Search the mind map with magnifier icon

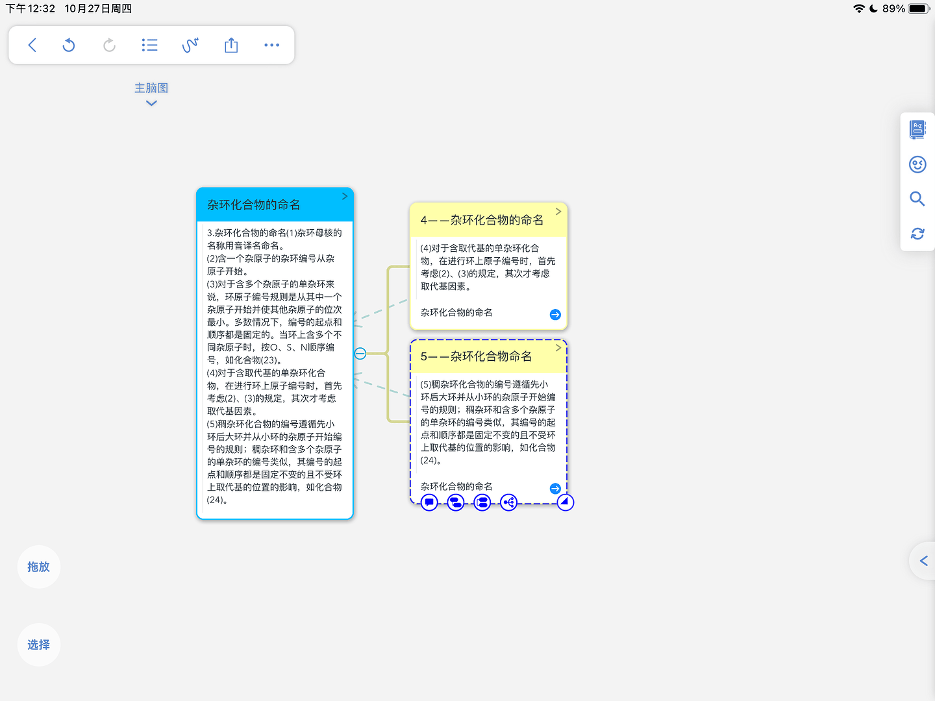(x=917, y=199)
